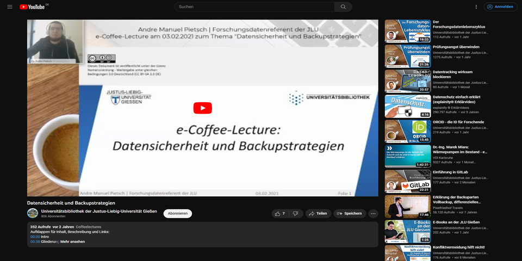The image size is (522, 261).
Task: Open Erklärung der Backuparten thumbnail
Action: point(408,207)
